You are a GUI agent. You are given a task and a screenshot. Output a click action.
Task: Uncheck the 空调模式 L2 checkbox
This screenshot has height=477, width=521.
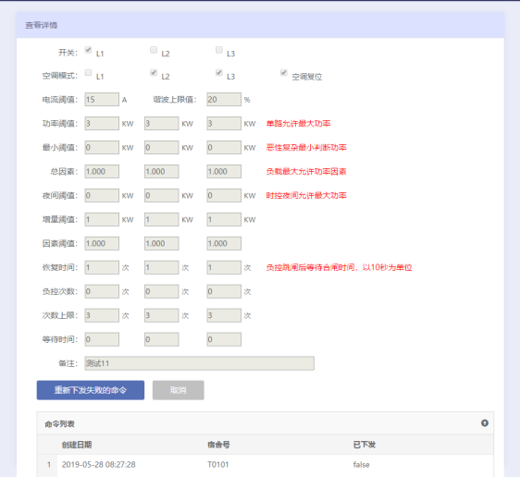coord(154,72)
